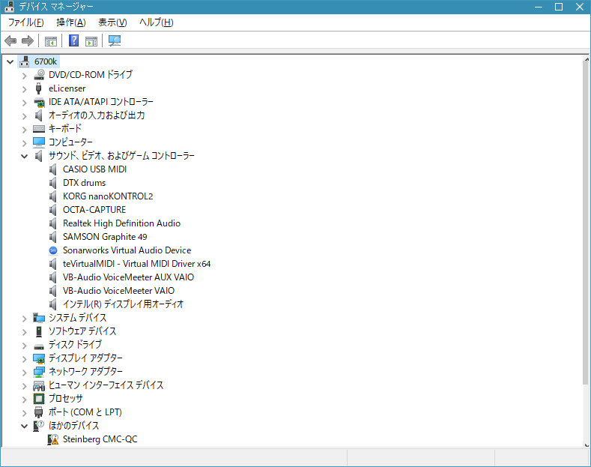The width and height of the screenshot is (591, 467).
Task: Click the プロセッサ chip icon
Action: 39,398
